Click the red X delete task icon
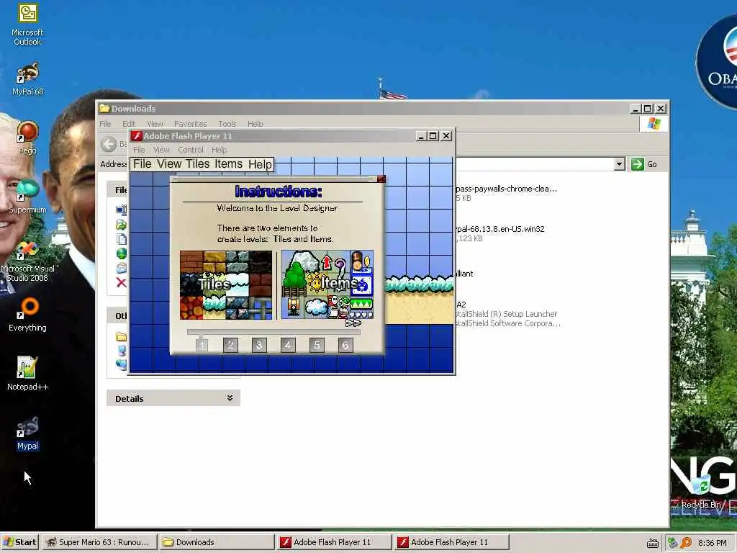This screenshot has height=553, width=737. tap(121, 282)
